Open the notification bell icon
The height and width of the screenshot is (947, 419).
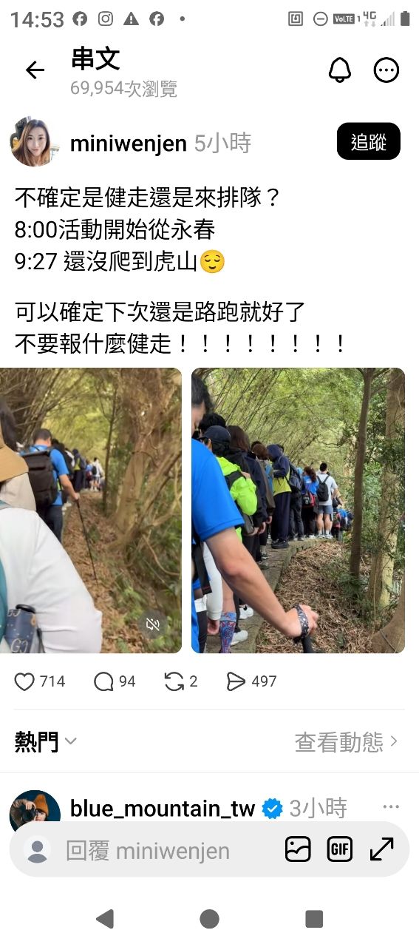point(339,70)
